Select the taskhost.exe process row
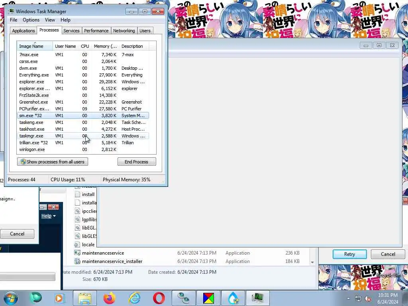The height and width of the screenshot is (306, 408). 83,129
